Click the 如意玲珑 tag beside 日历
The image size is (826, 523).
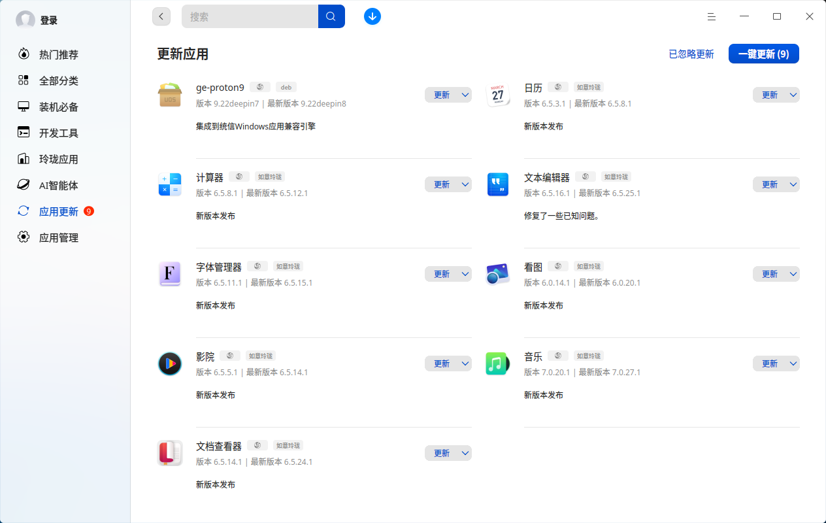click(588, 87)
